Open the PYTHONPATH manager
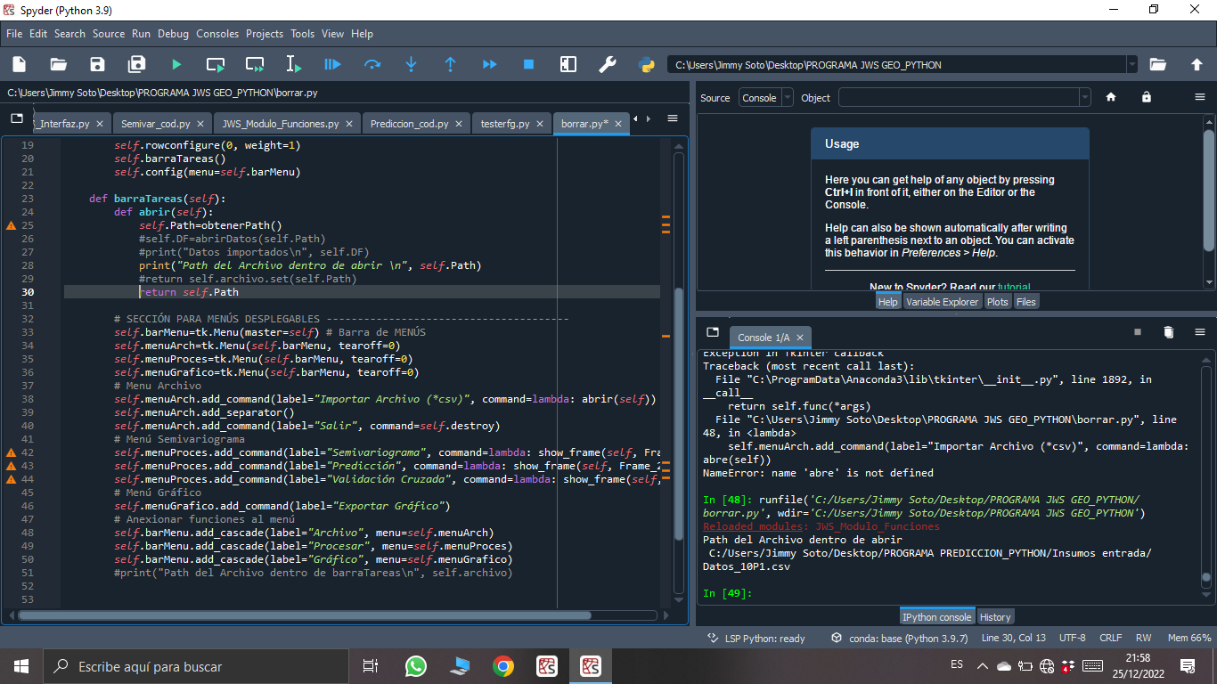 click(x=647, y=64)
